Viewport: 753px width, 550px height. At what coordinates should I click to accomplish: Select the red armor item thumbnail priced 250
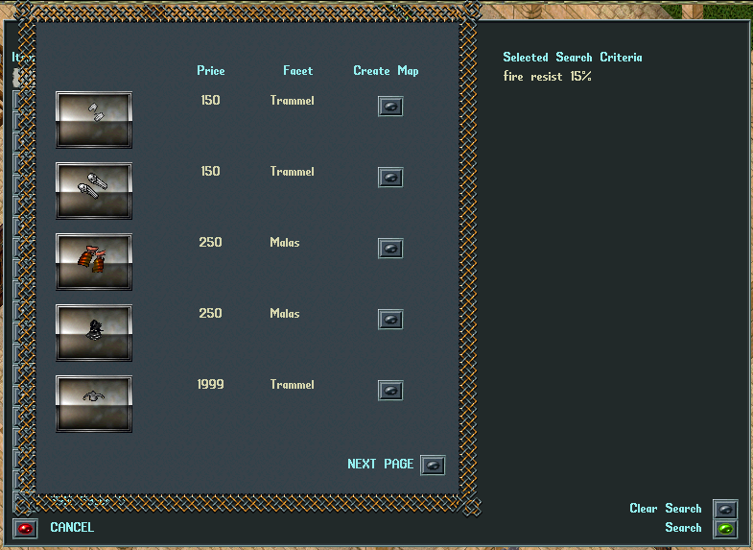tap(94, 262)
